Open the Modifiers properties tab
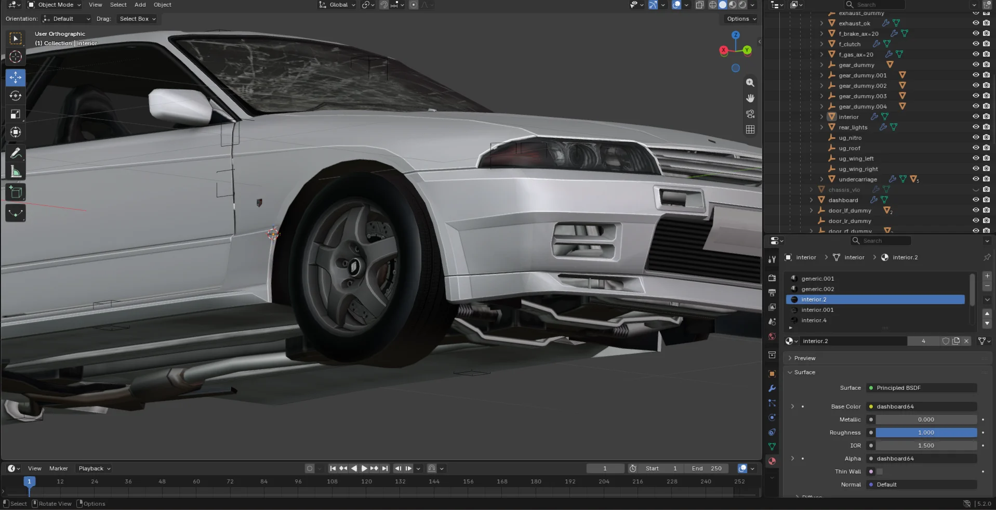Screen dimensions: 996x510 click(772, 388)
